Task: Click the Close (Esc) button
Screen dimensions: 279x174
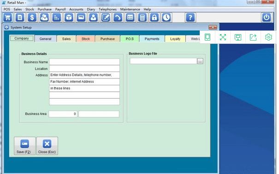Action: (x=47, y=146)
